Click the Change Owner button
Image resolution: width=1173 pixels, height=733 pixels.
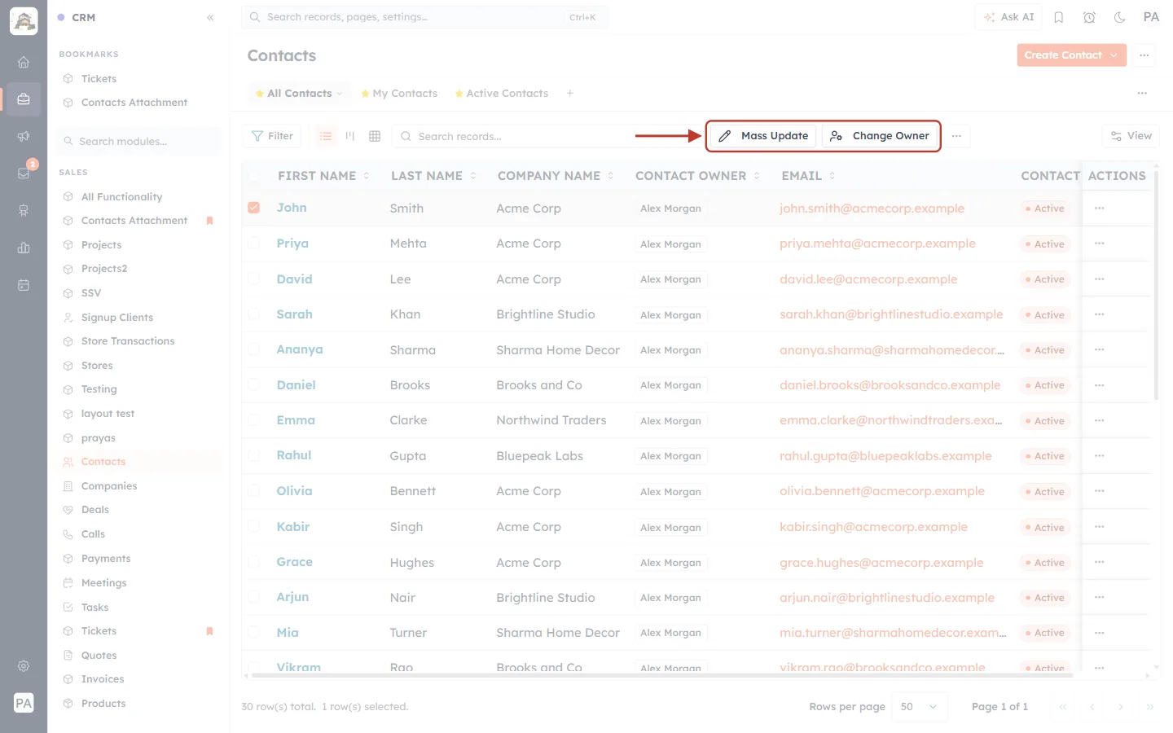880,136
